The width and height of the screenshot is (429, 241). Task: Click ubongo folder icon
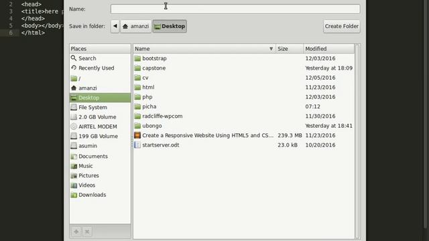click(137, 126)
